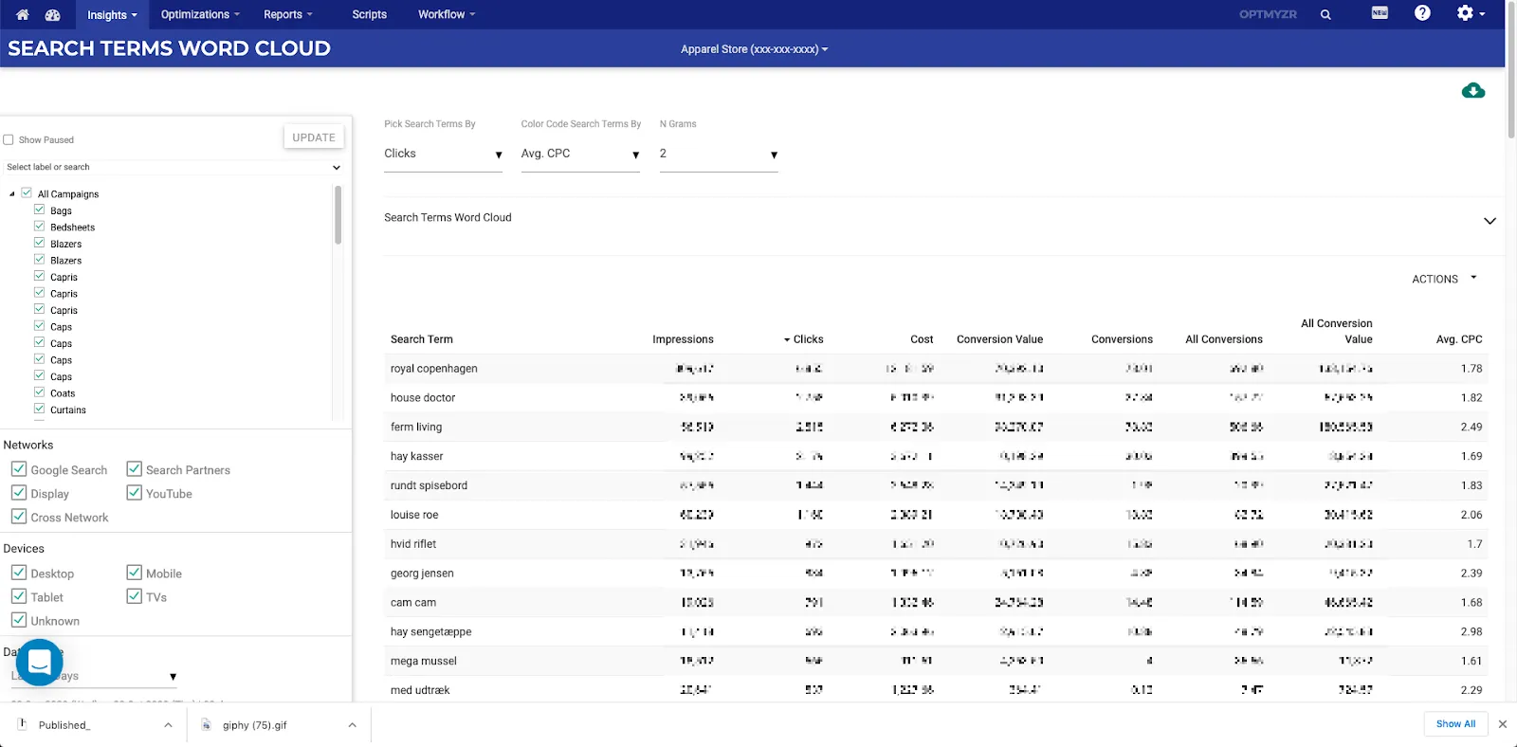Click the campaign list scrollbar
Viewport: 1517px width, 747px height.
click(338, 214)
